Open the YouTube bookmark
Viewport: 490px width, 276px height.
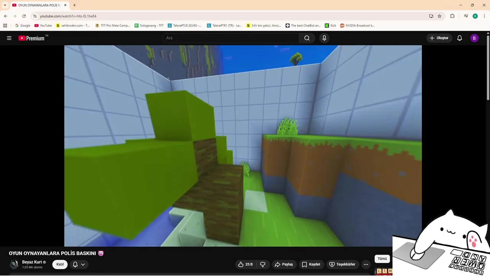click(x=43, y=26)
